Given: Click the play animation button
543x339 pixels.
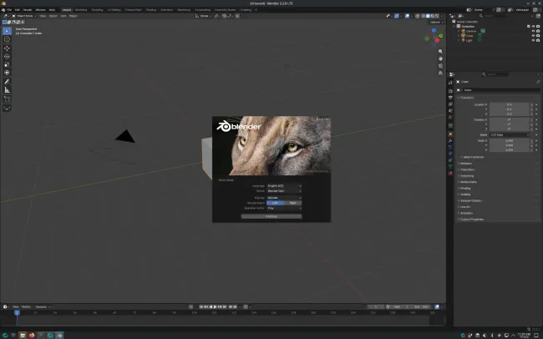Looking at the screenshot, I should pyautogui.click(x=215, y=306).
